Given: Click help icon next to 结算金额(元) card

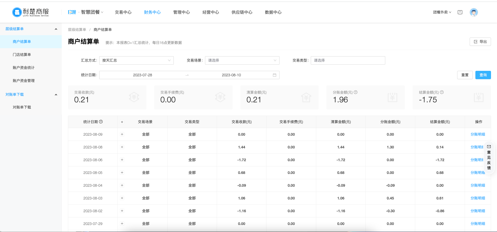Looking at the screenshot, I should click(442, 92).
